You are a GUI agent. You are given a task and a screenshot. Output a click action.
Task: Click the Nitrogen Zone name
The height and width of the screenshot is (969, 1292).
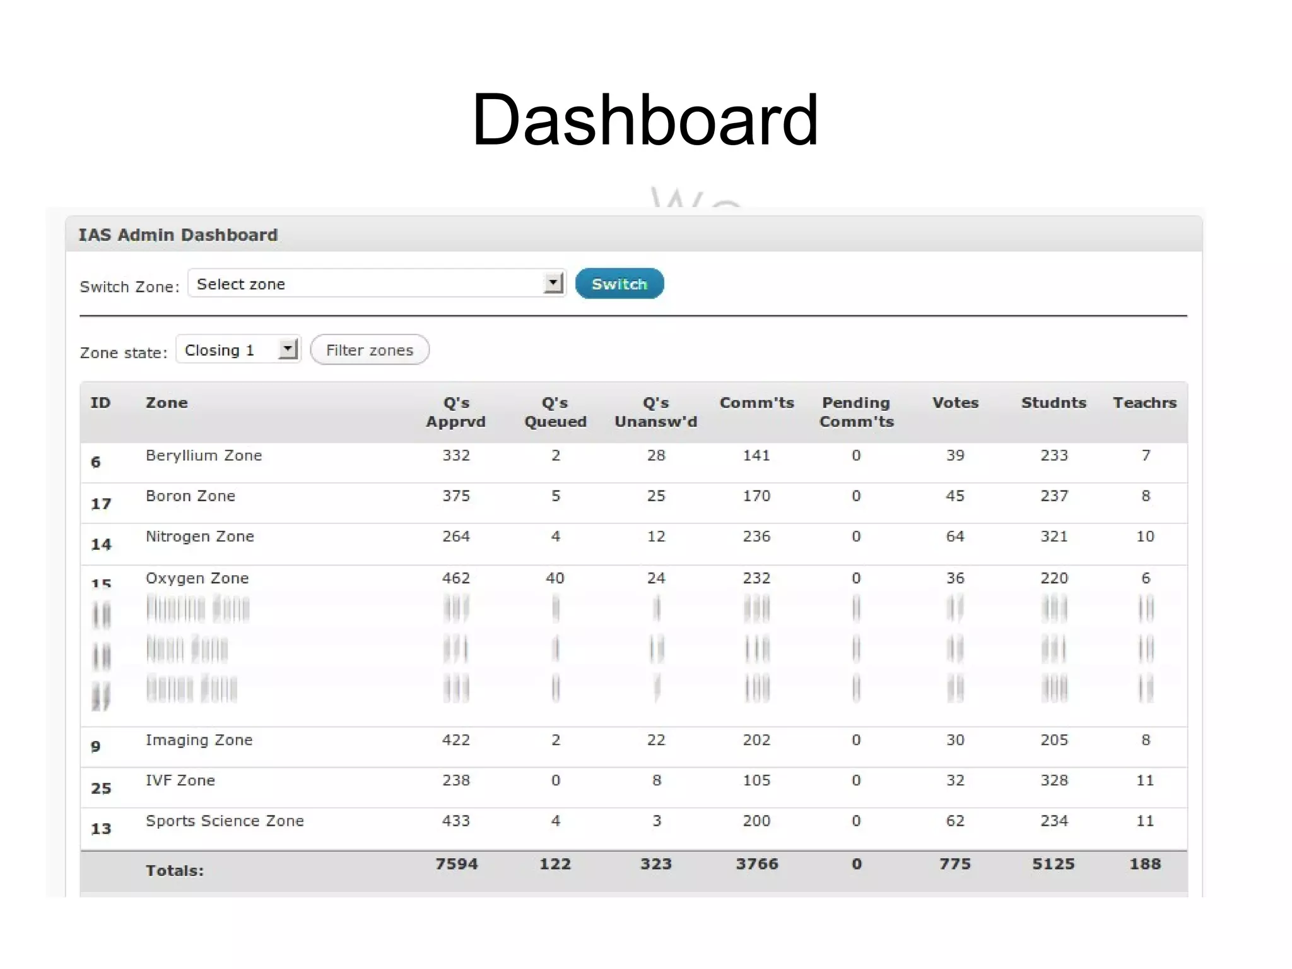point(199,537)
